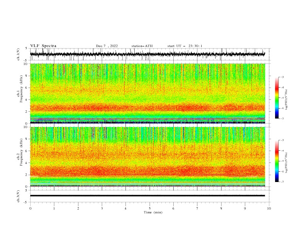Viewport: 303px width, 234px height.
Task: Click the ch.2 spectrogram panel
Action: click(x=147, y=157)
